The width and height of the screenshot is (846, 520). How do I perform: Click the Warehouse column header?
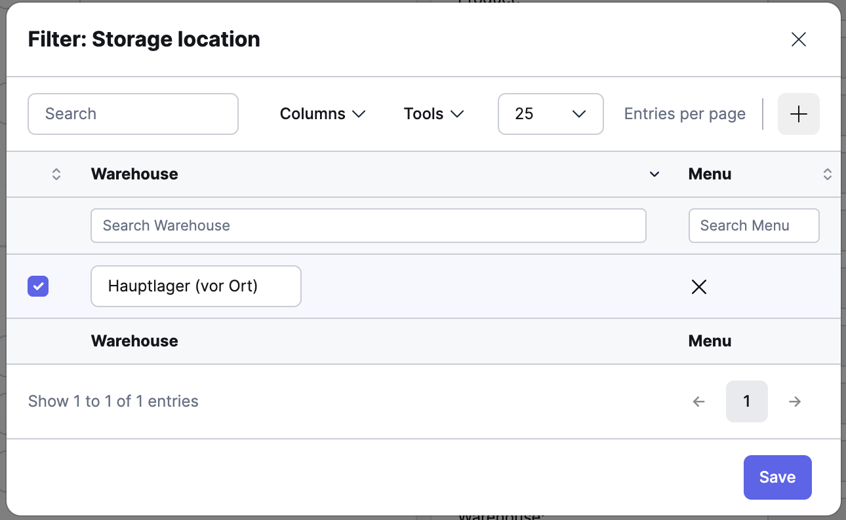tap(134, 174)
